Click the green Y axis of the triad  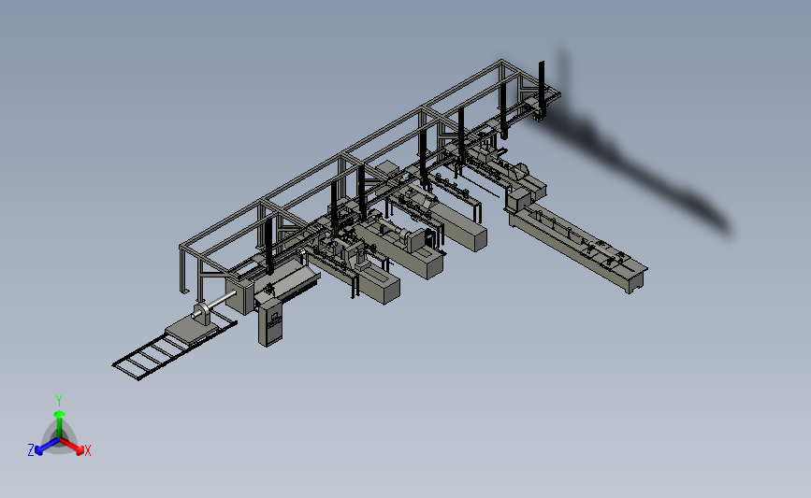click(x=59, y=423)
